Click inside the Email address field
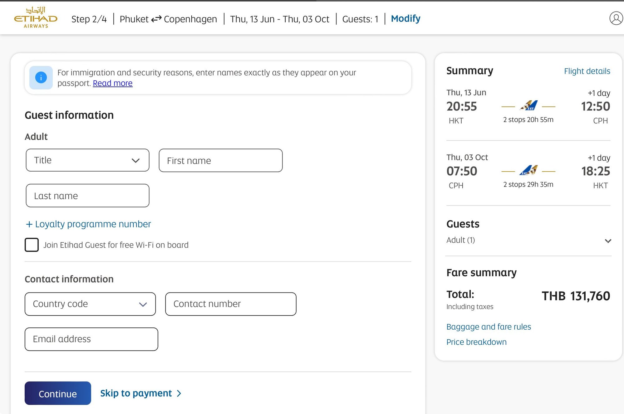 click(91, 339)
